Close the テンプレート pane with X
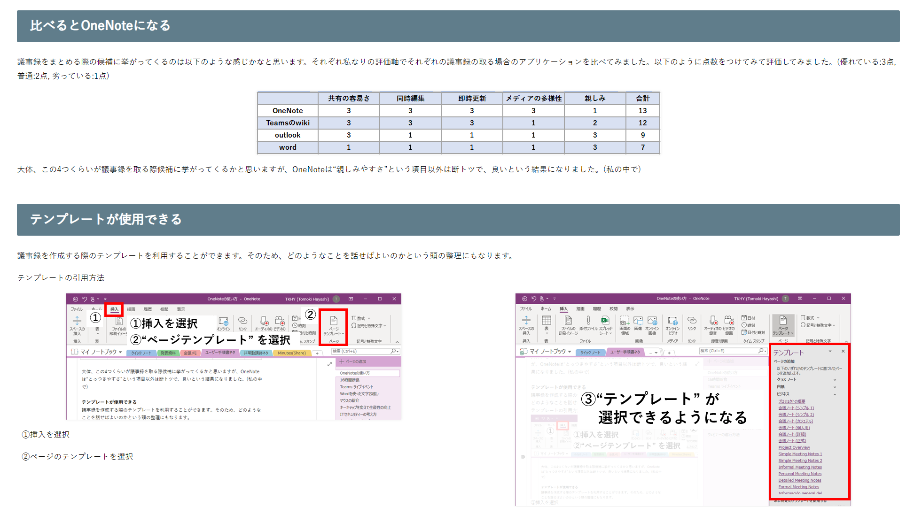 tap(843, 352)
